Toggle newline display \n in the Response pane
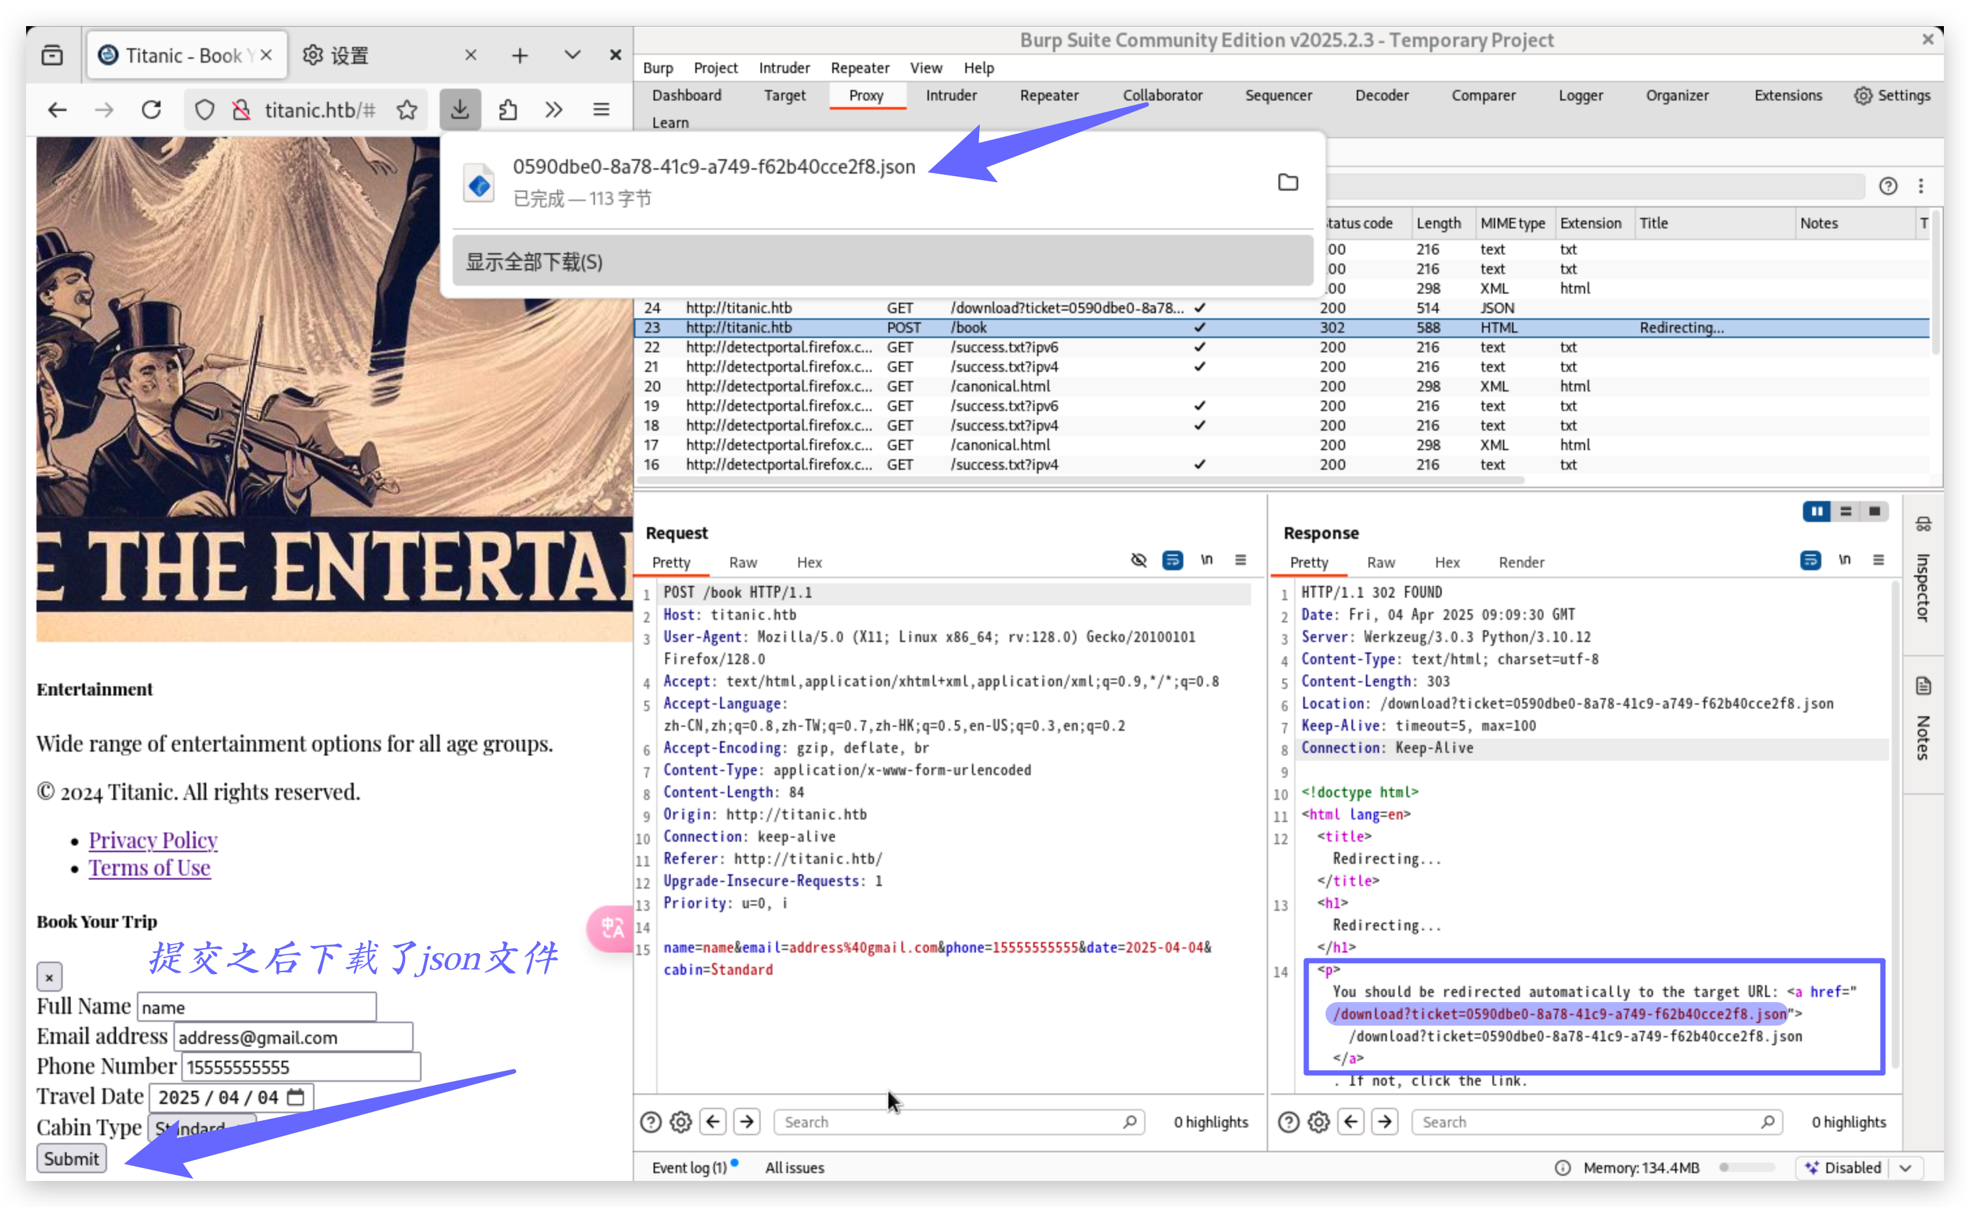This screenshot has height=1207, width=1970. coord(1845,560)
